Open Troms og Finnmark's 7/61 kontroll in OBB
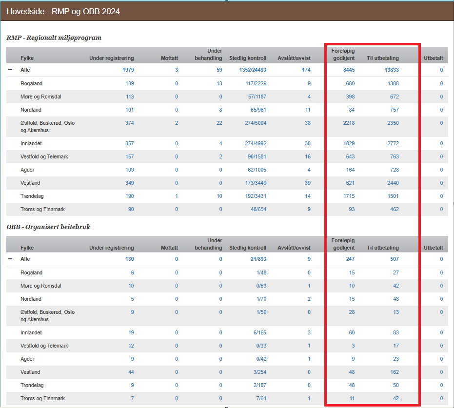Viewport: 454px width, 408px height. pos(261,399)
